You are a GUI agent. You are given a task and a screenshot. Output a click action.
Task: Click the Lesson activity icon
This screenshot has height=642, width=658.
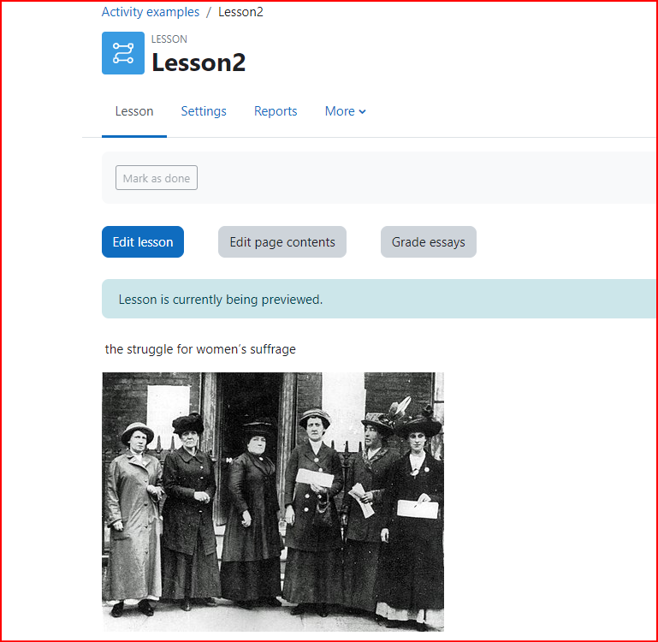pyautogui.click(x=123, y=53)
